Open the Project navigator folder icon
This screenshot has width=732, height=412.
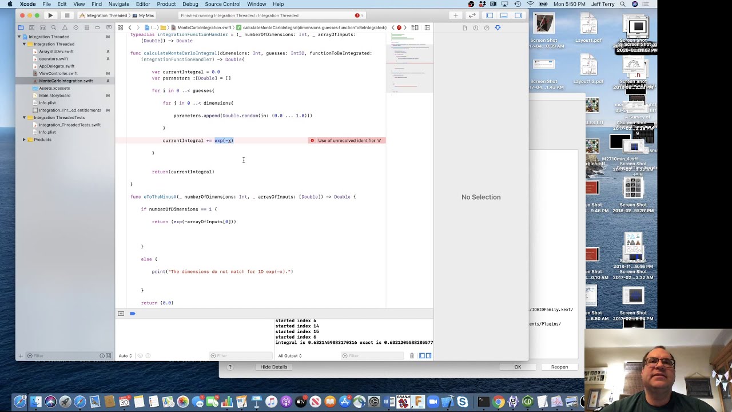21,27
